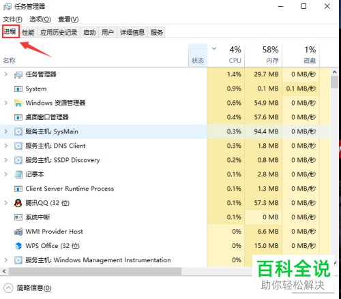The height and width of the screenshot is (299, 341).
Task: Click the WPS Office icon
Action: point(18,246)
